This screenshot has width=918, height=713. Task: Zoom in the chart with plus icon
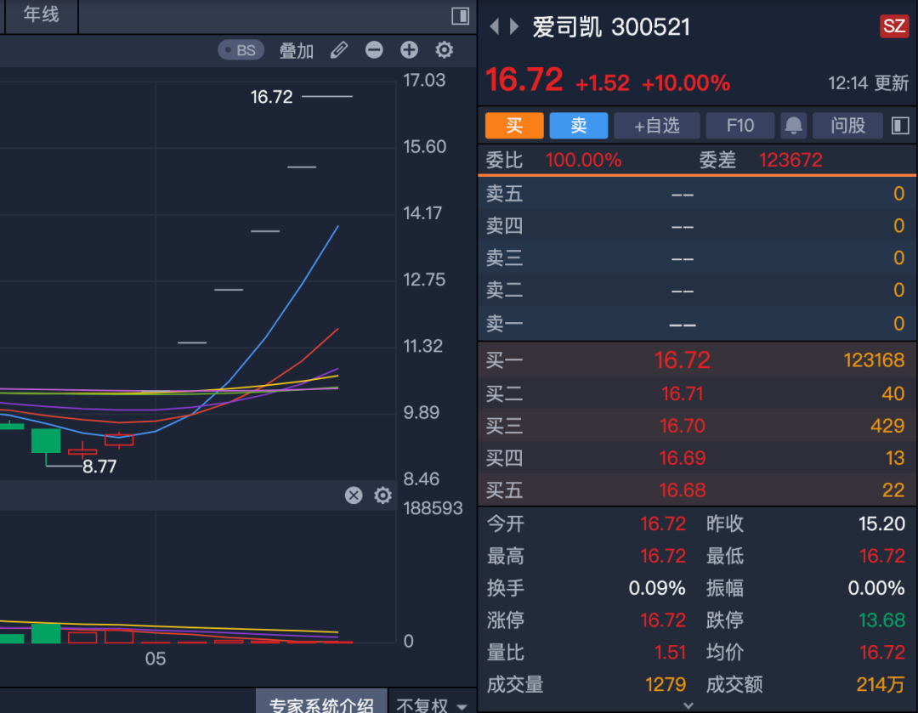[409, 50]
